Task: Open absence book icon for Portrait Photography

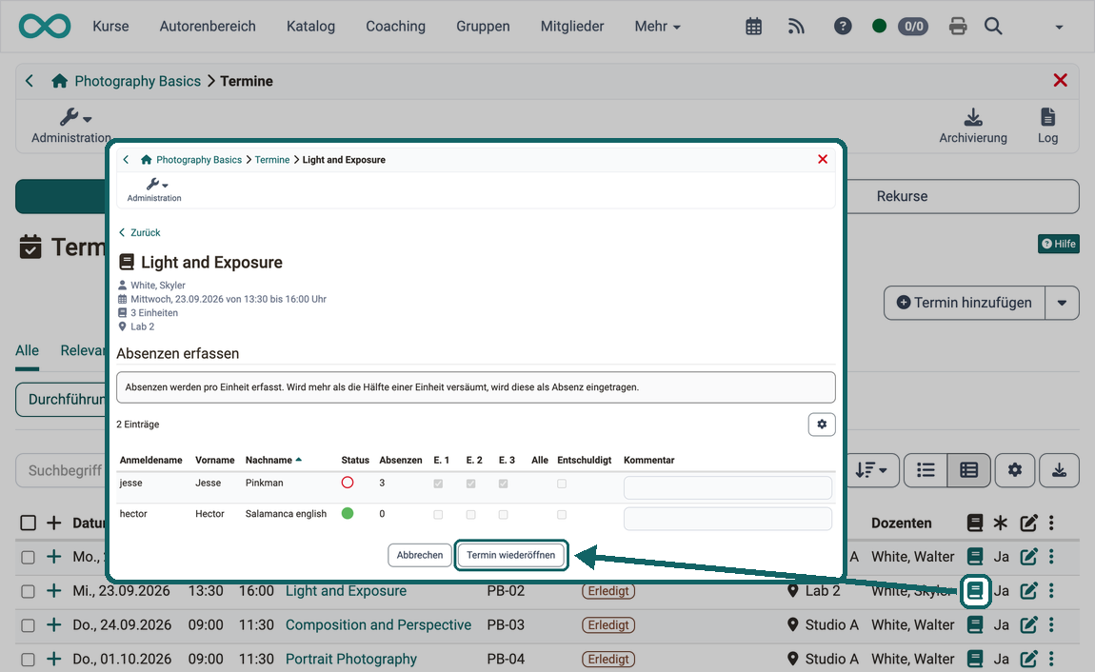Action: coord(975,659)
